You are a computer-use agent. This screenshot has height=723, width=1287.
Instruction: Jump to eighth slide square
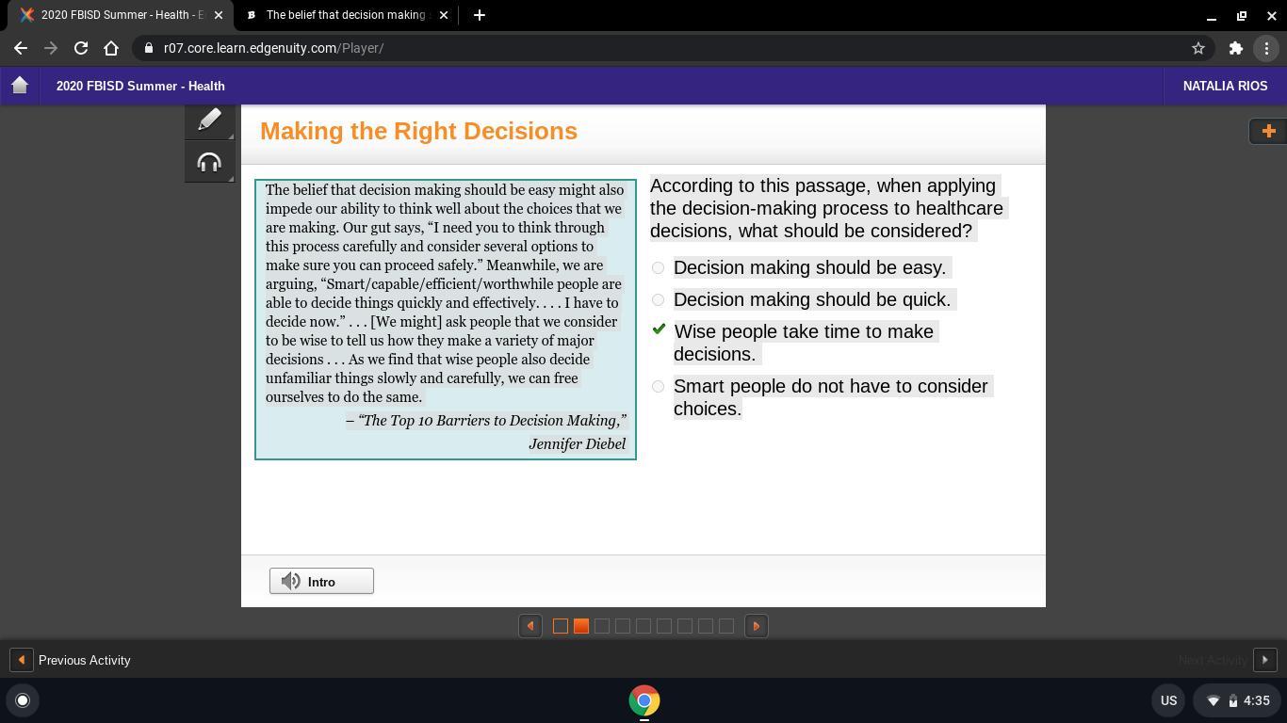point(706,626)
